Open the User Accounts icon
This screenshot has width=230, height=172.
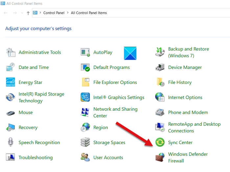85,157
